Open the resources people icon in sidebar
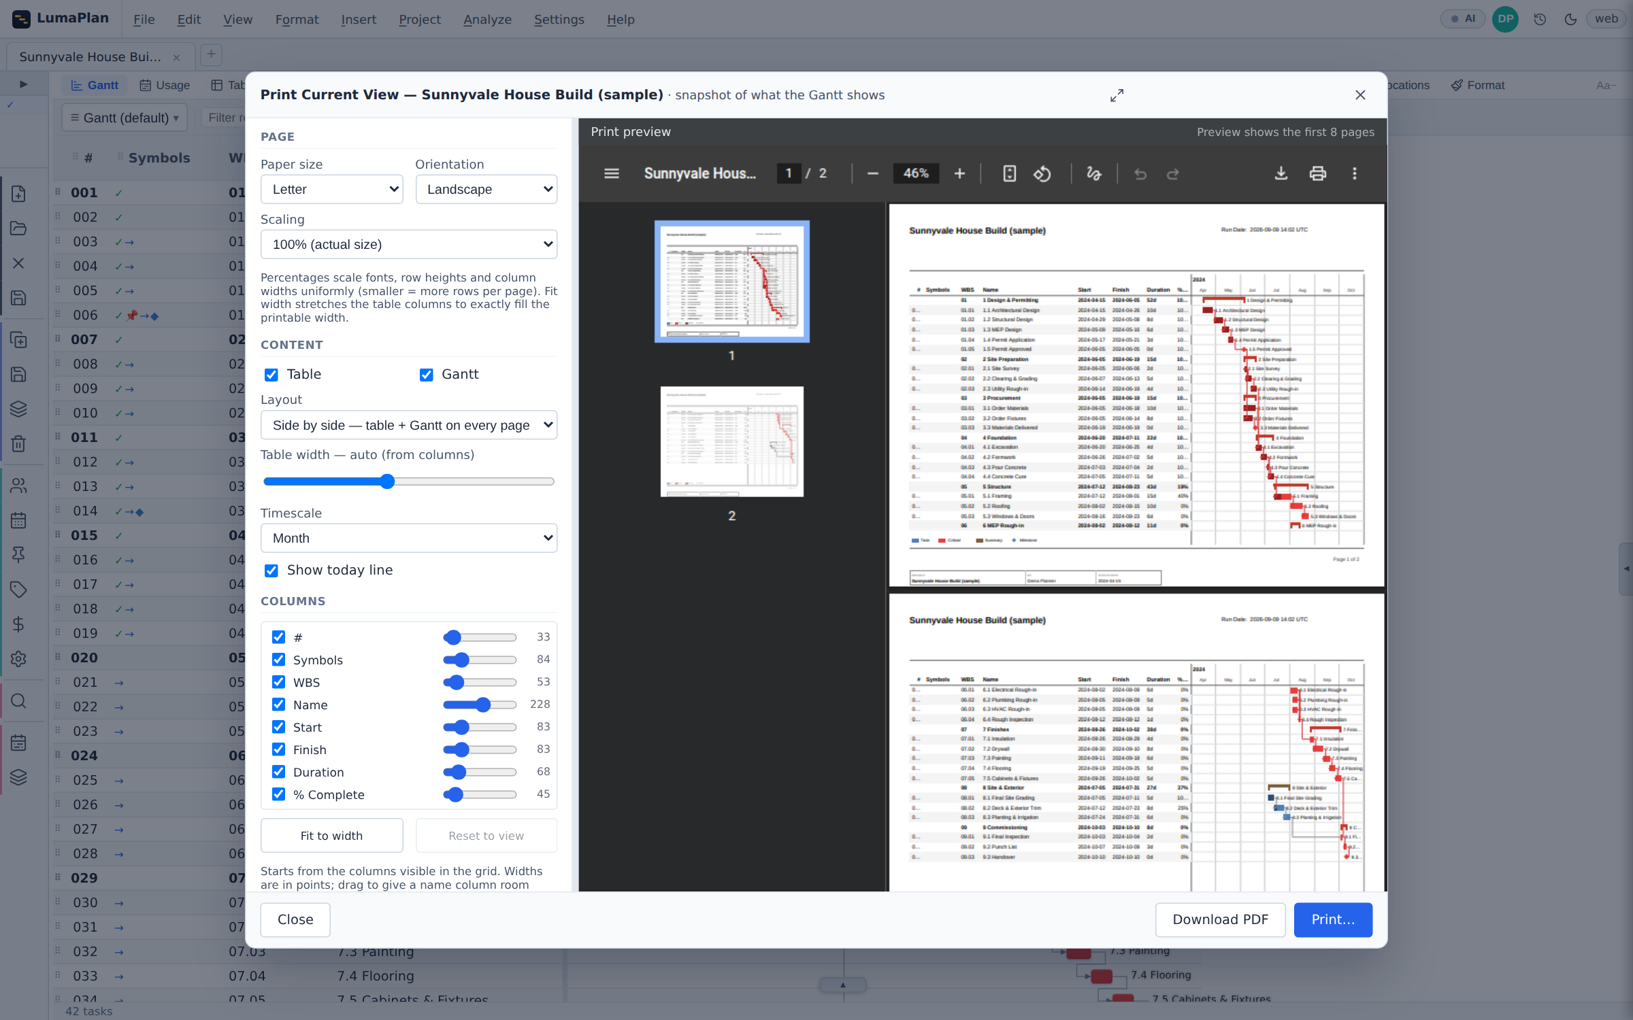This screenshot has height=1020, width=1633. [x=18, y=486]
